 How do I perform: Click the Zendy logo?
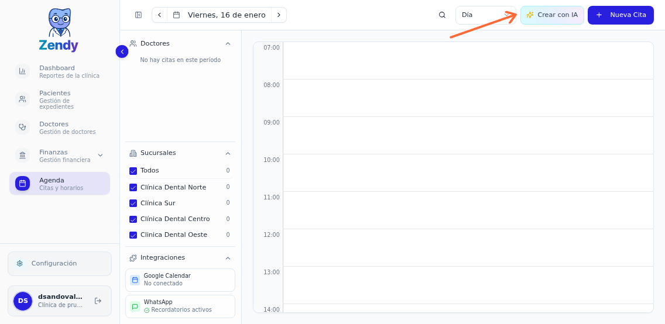tap(59, 30)
